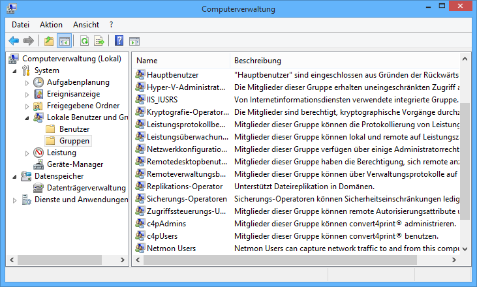Click the Geräte-Manager icon in tree
The image size is (477, 287).
38,164
